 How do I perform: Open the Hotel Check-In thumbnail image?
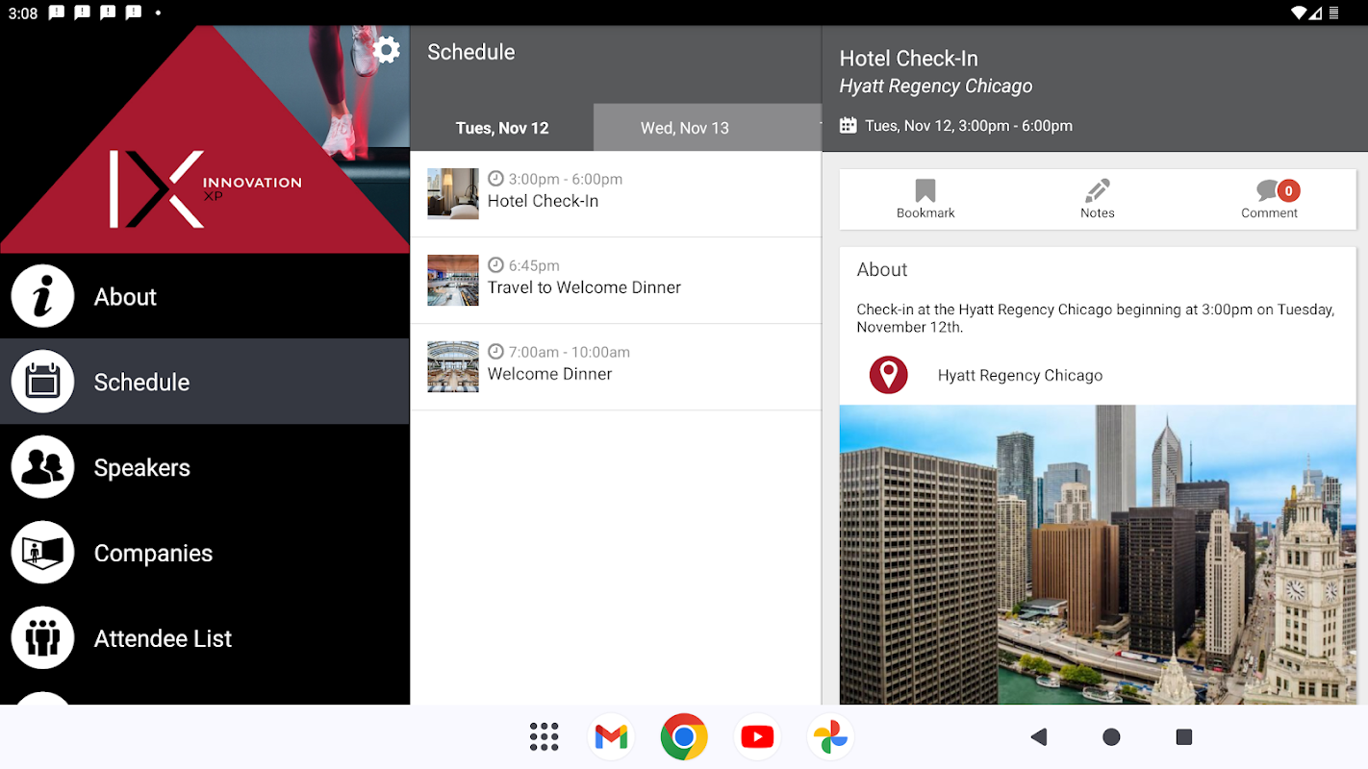453,194
